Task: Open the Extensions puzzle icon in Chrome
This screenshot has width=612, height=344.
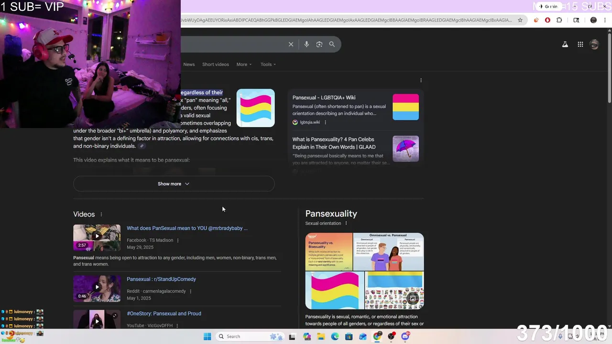Action: 559,20
